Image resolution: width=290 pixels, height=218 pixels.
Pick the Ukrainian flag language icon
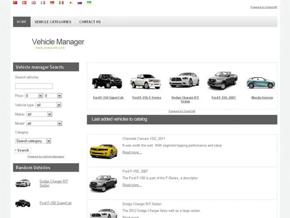pos(89,3)
